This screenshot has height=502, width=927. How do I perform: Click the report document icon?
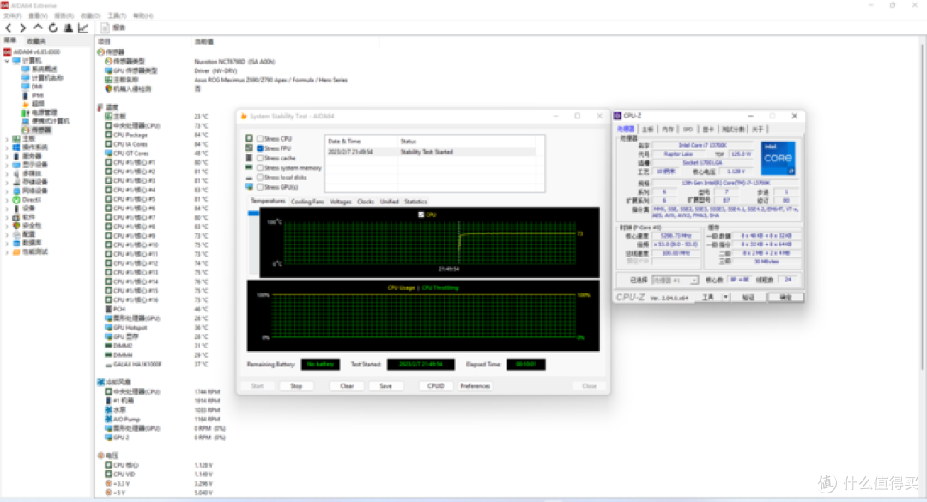click(x=105, y=27)
